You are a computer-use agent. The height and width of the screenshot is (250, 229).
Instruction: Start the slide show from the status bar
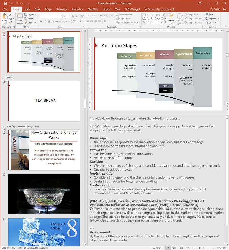click(x=188, y=248)
